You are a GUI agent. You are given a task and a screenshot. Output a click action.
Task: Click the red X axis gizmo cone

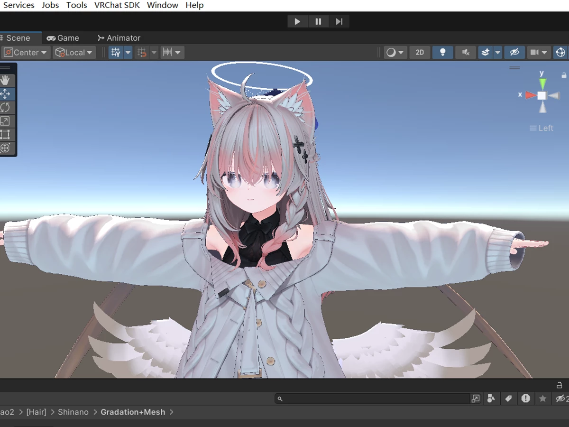[530, 95]
